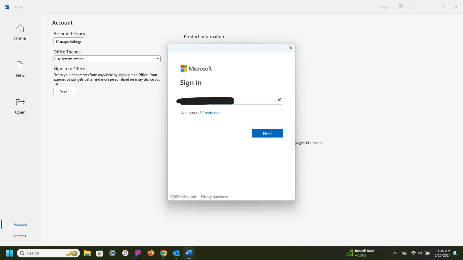Open Microsoft Store from taskbar

[x=100, y=253]
